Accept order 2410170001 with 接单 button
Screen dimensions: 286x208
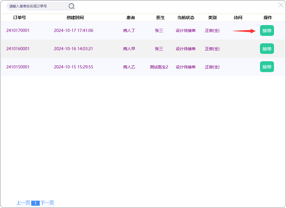click(267, 30)
